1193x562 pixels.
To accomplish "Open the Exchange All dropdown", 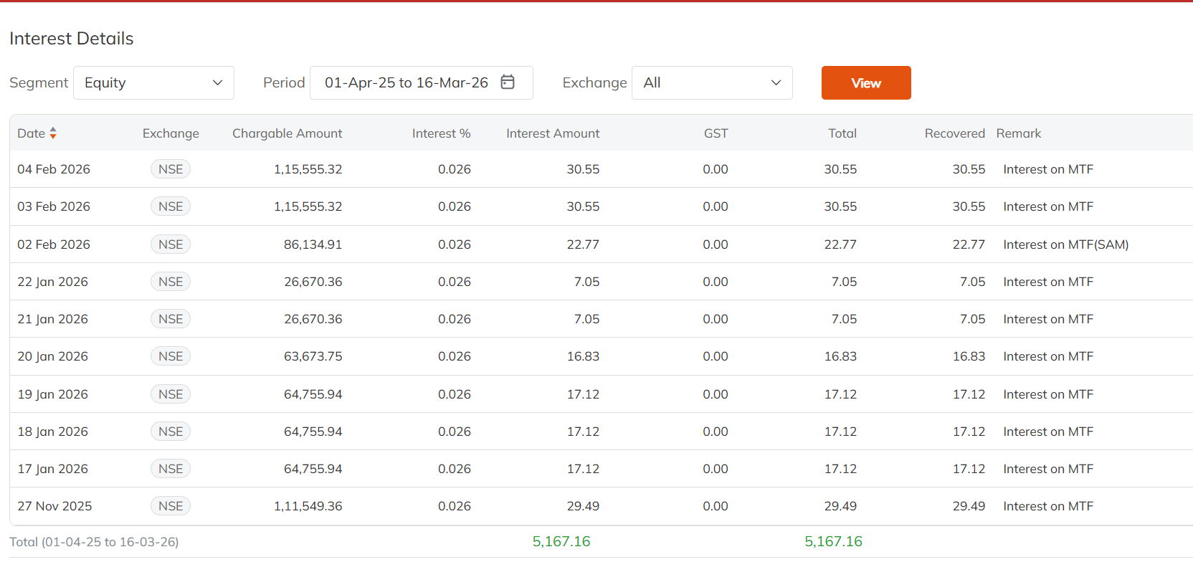I will (711, 83).
